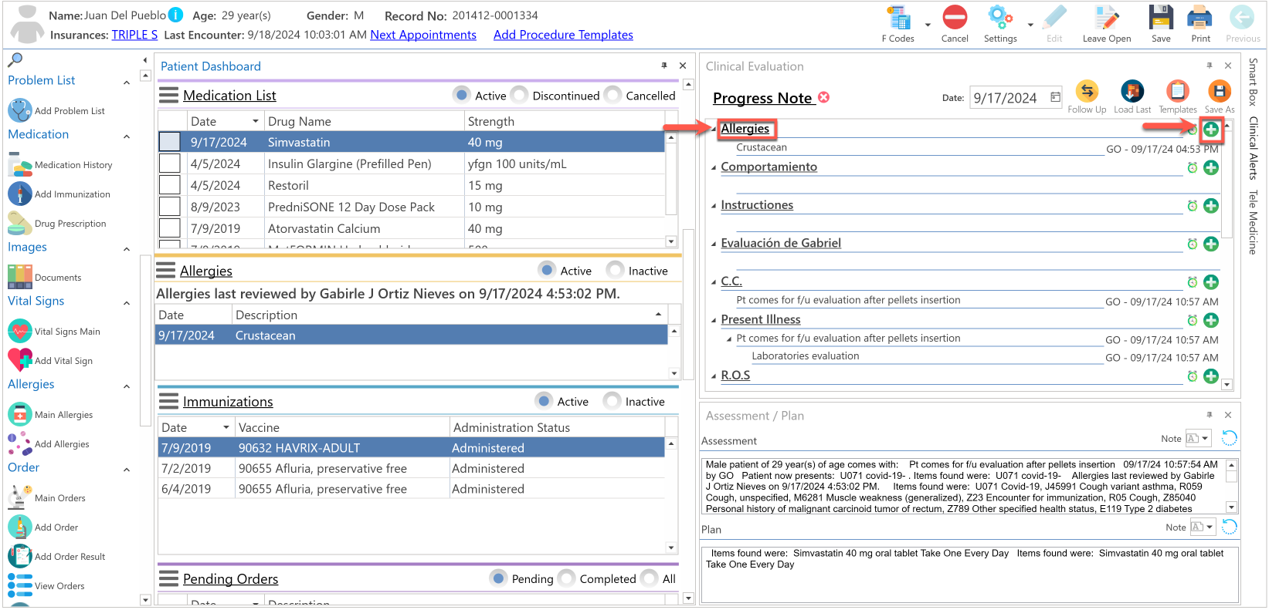Image resolution: width=1269 pixels, height=610 pixels.
Task: Collapse the Order sidebar section
Action: click(127, 470)
